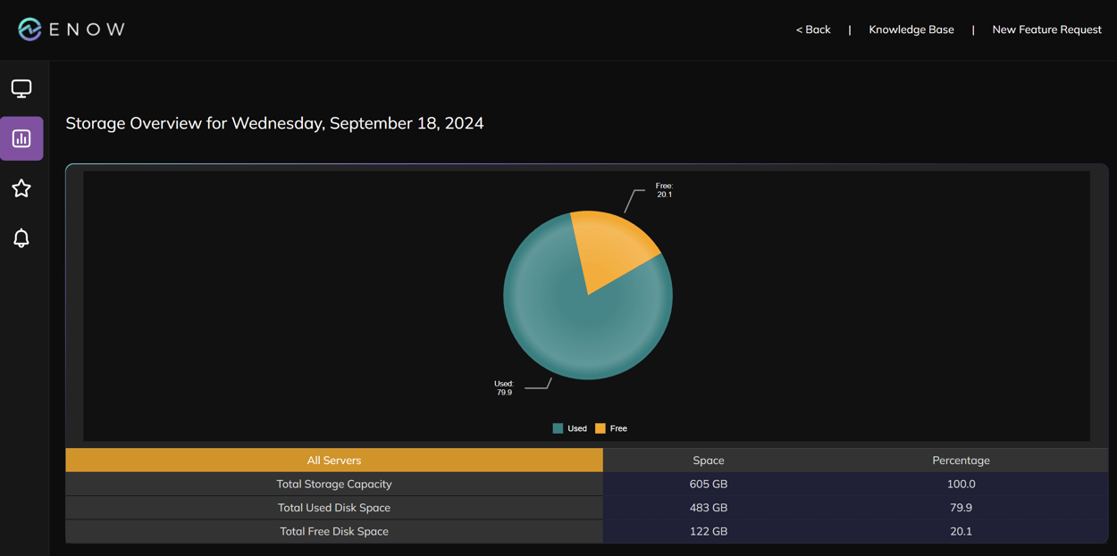Expand the All Servers section
1117x556 pixels.
pyautogui.click(x=333, y=460)
